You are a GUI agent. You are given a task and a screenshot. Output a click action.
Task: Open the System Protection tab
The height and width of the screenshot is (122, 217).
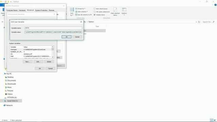tap(41, 11)
